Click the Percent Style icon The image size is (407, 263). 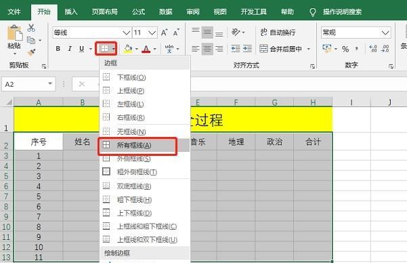point(345,49)
